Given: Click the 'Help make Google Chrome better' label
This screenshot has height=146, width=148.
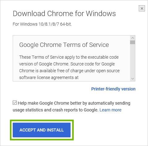Looking at the screenshot, I should coord(74,103).
